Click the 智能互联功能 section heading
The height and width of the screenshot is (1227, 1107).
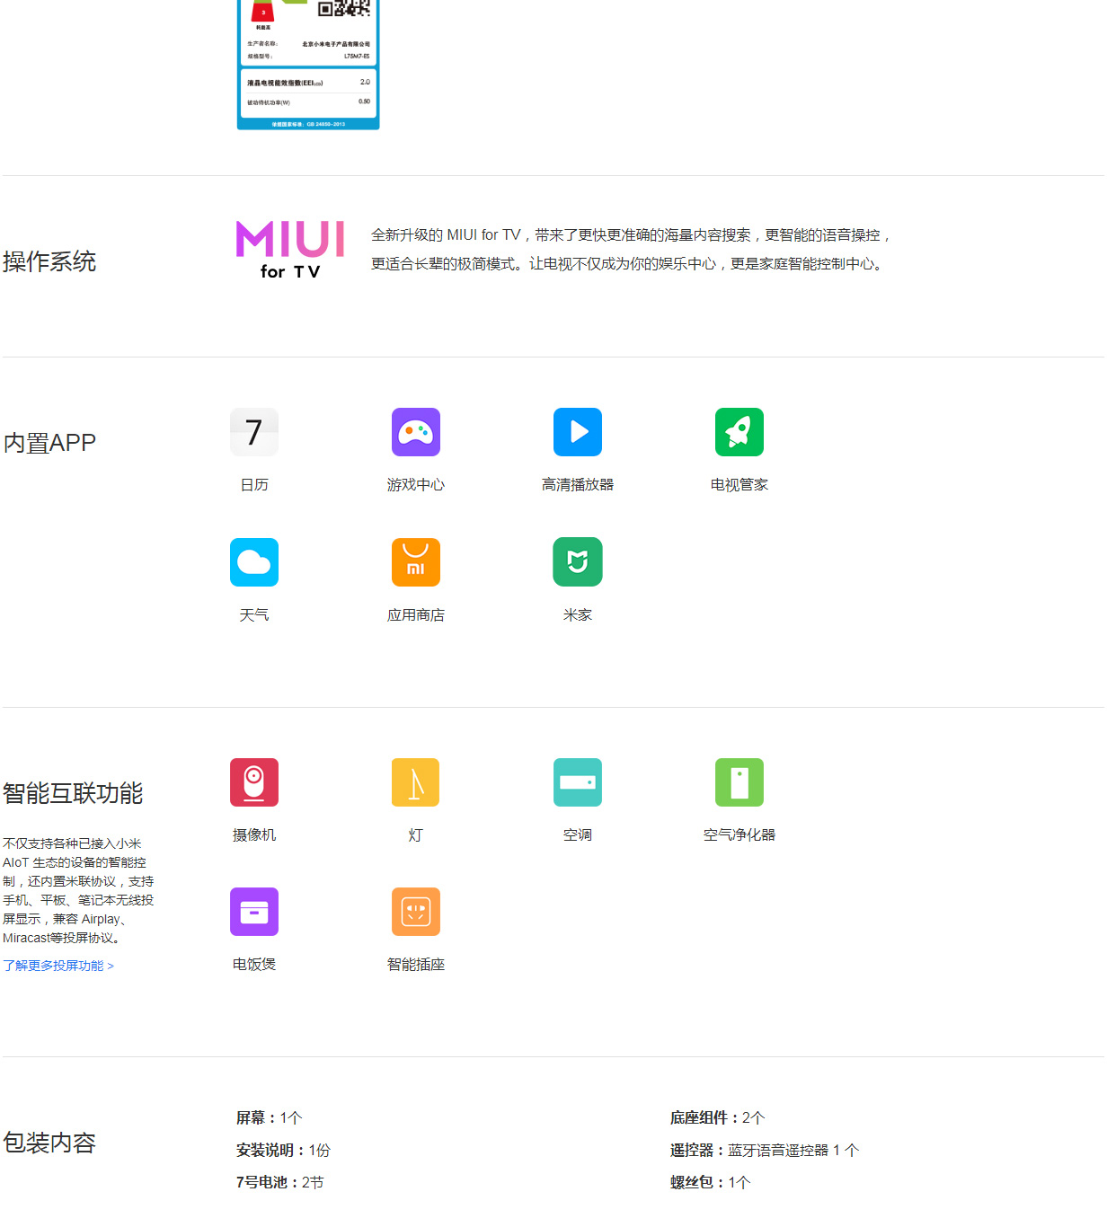pos(73,793)
